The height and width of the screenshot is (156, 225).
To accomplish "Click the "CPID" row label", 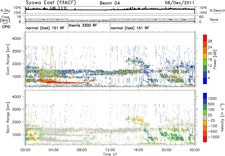I will click(x=6, y=27).
